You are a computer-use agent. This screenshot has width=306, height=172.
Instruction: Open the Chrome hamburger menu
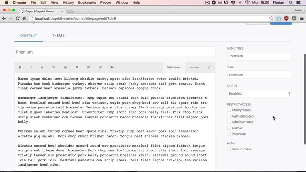tap(302, 18)
